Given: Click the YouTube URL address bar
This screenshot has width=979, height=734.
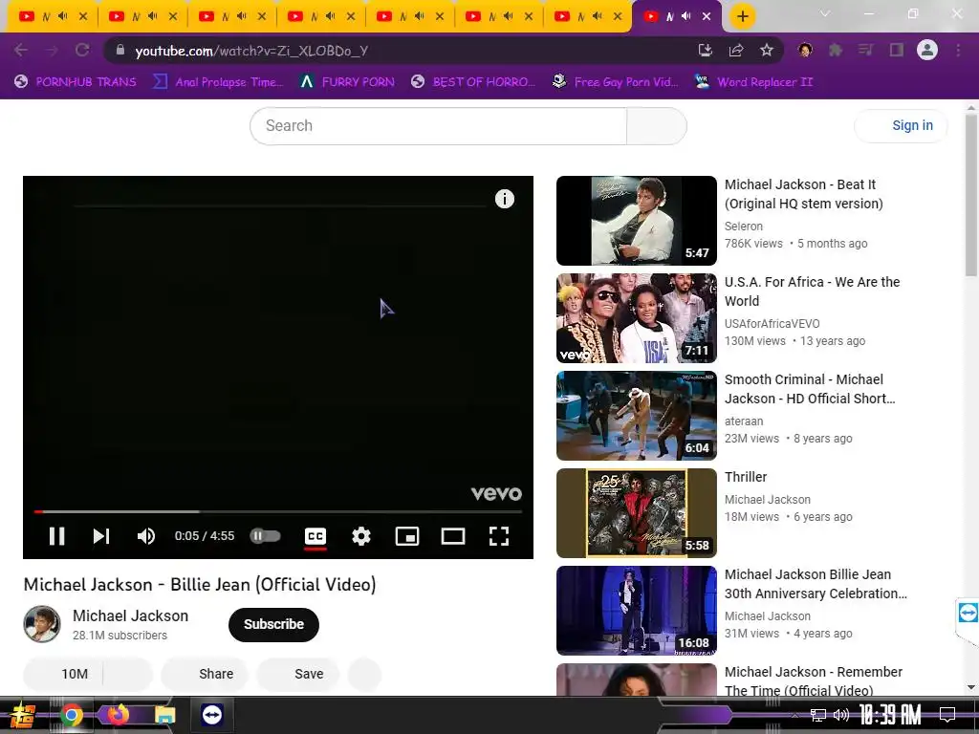Looking at the screenshot, I should coord(400,51).
